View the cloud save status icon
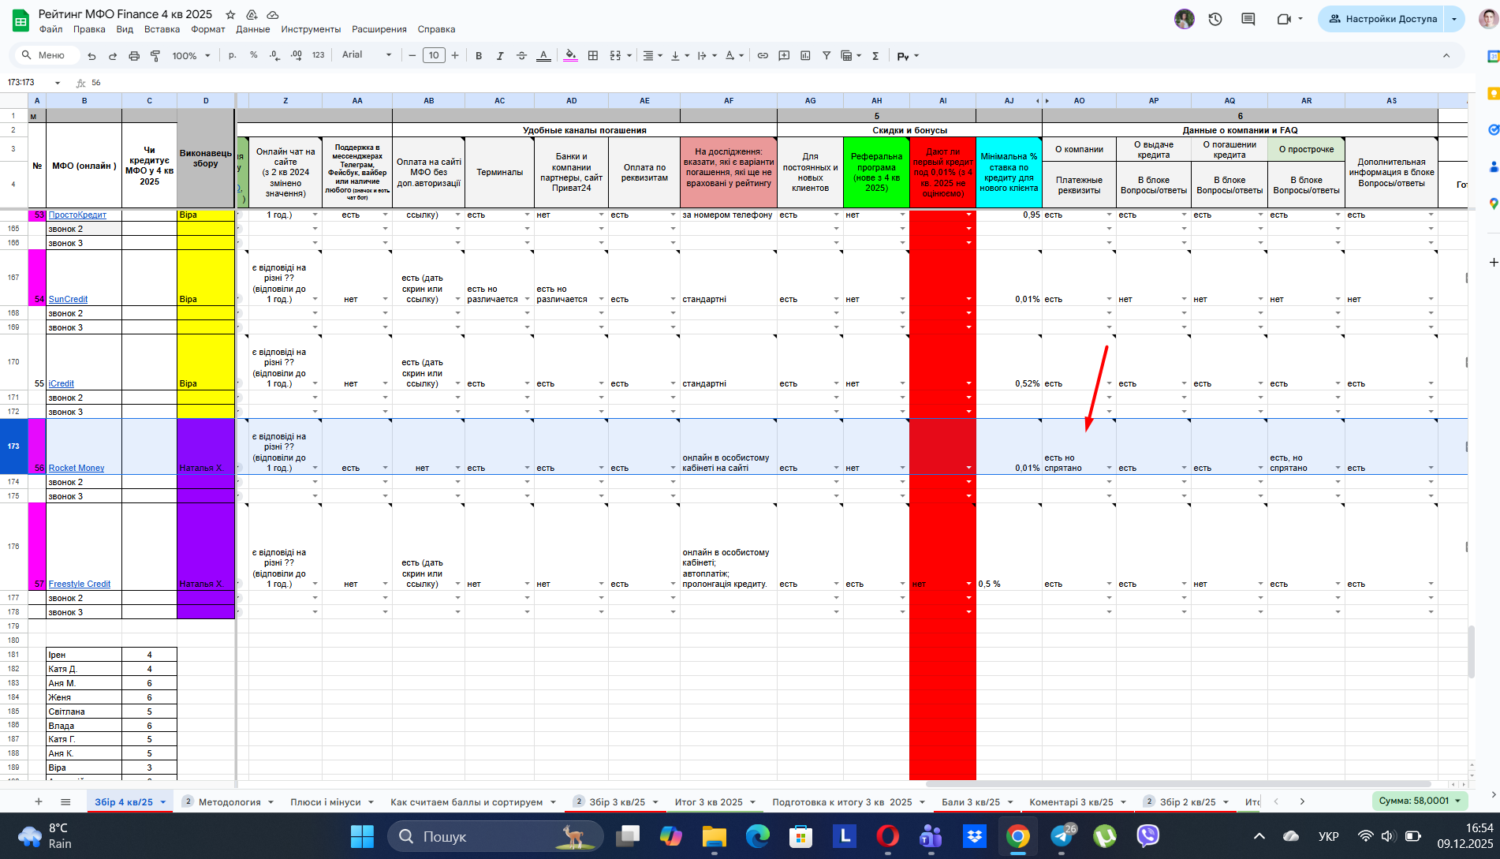 click(x=273, y=15)
